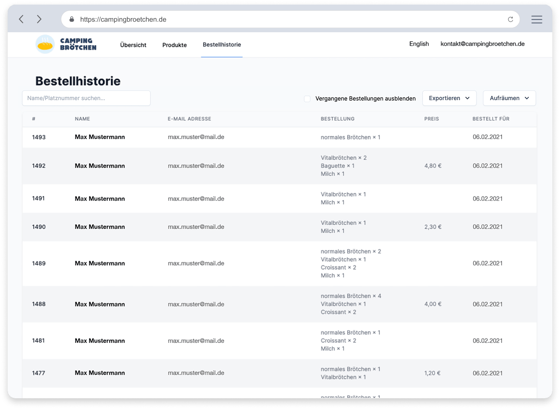Image resolution: width=560 pixels, height=409 pixels.
Task: Switch language to English
Action: (x=419, y=44)
